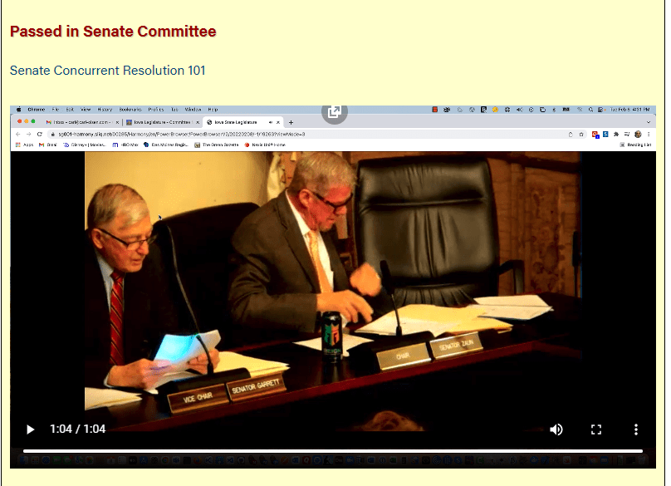Click the video progress bar

(x=332, y=449)
